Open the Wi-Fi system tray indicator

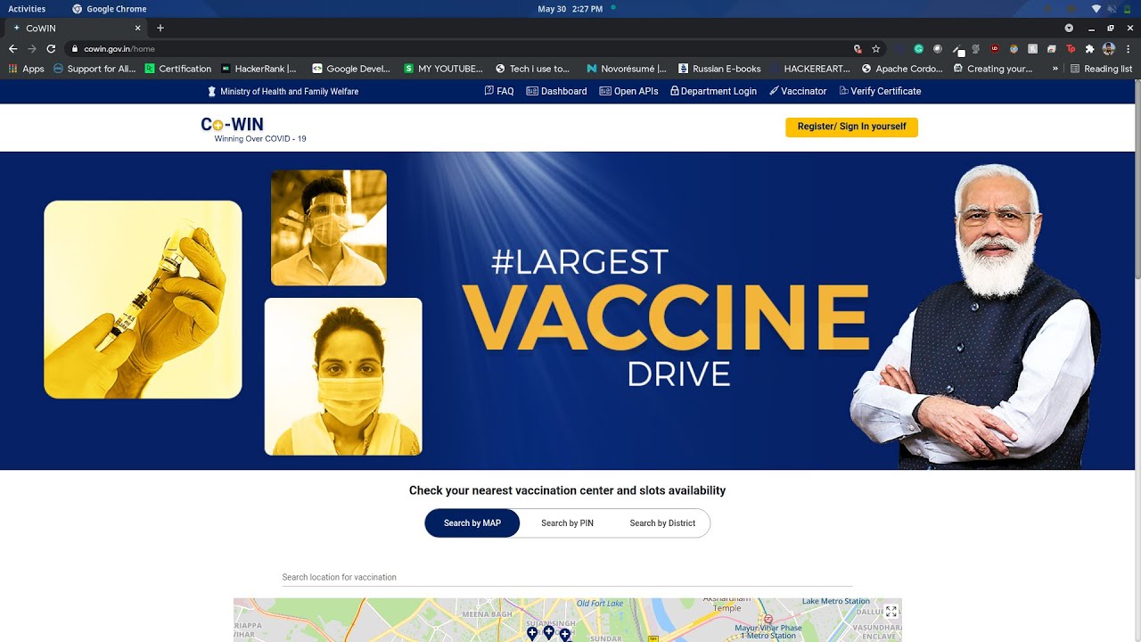click(1096, 9)
